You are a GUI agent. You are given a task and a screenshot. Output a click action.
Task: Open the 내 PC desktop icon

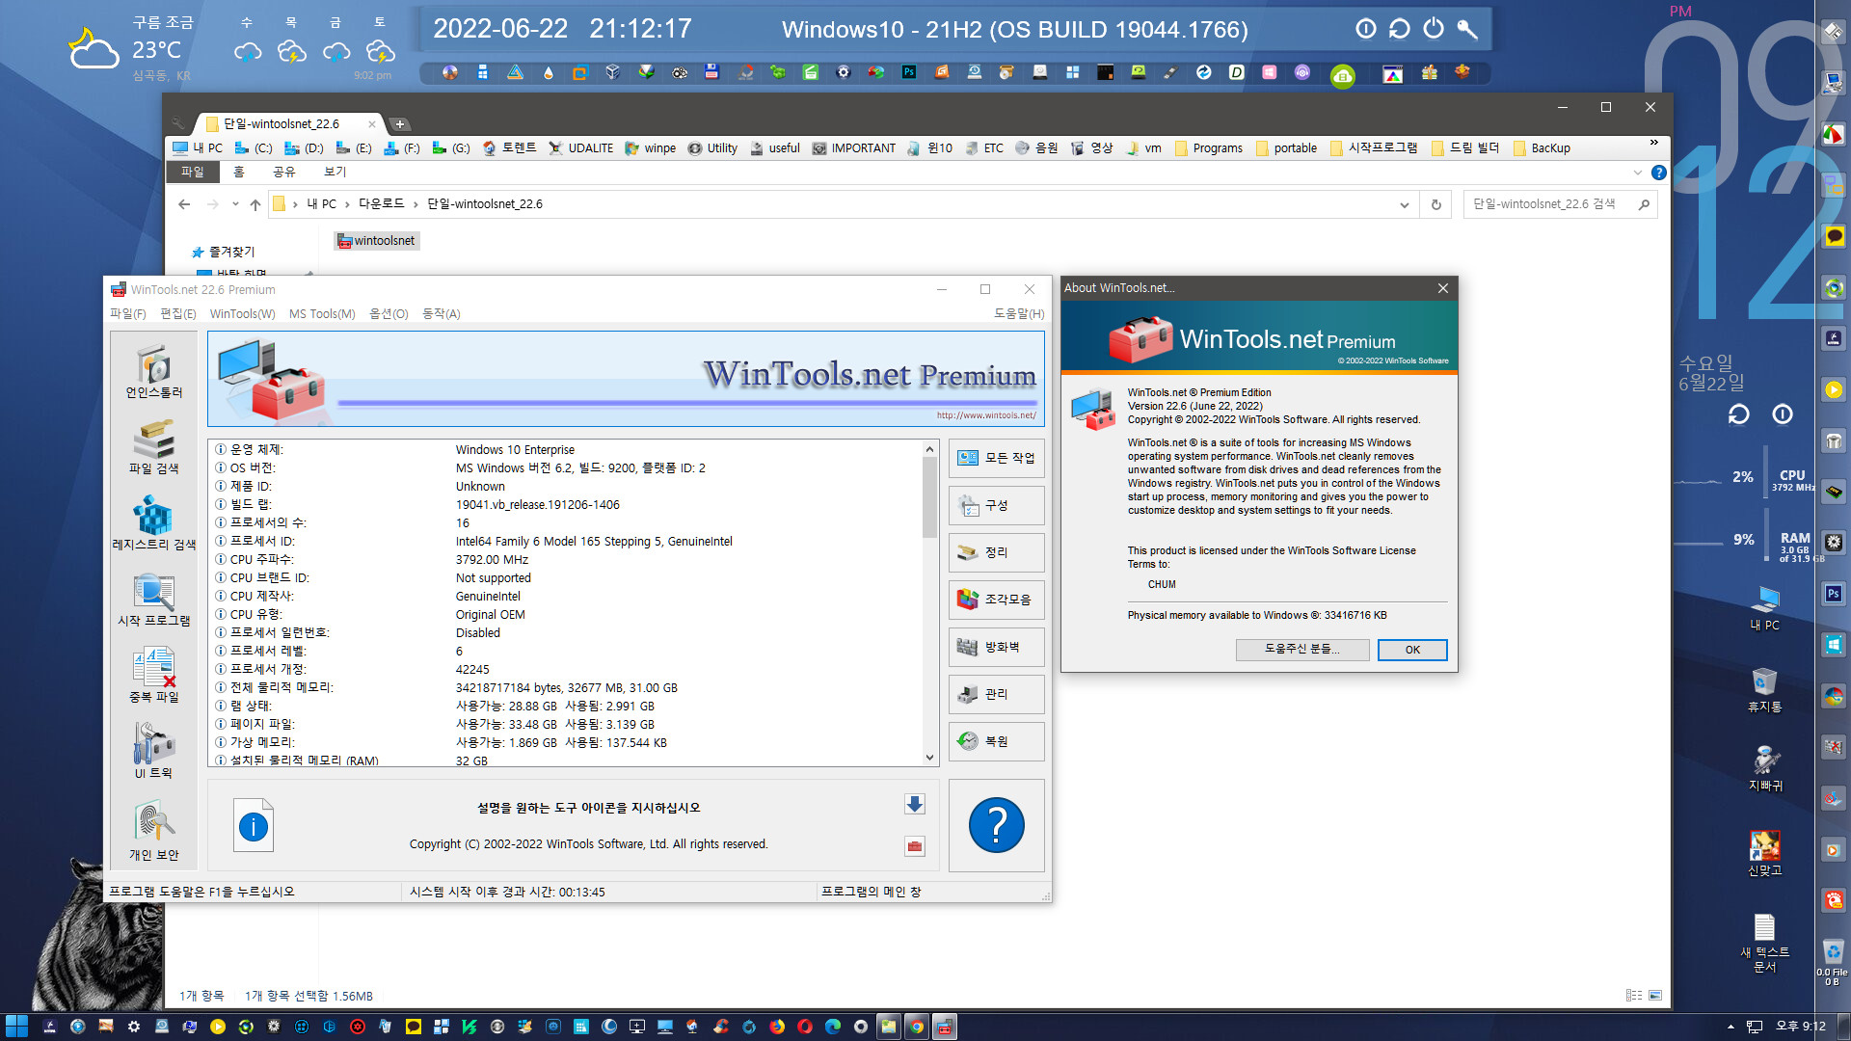coord(1764,608)
